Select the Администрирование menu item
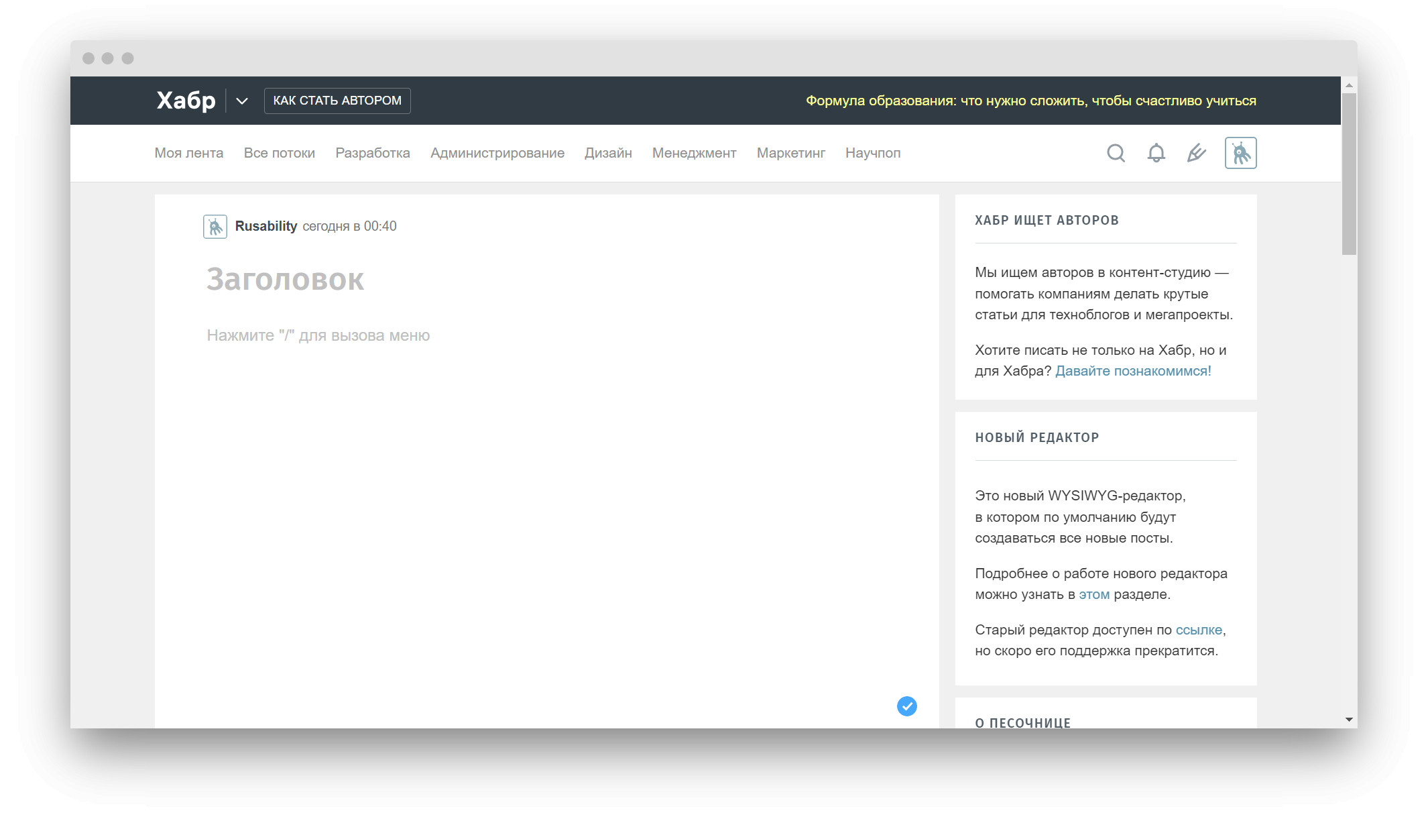The height and width of the screenshot is (829, 1428). [x=497, y=153]
